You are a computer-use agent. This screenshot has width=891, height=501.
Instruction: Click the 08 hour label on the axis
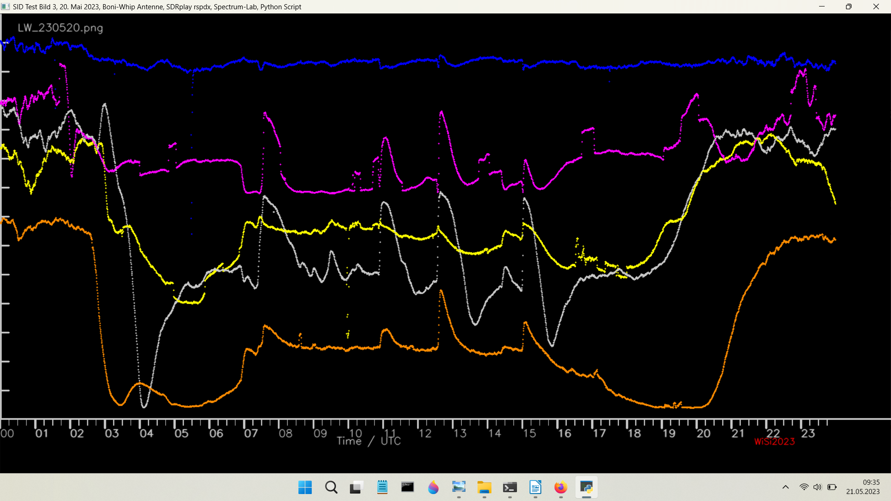[286, 433]
